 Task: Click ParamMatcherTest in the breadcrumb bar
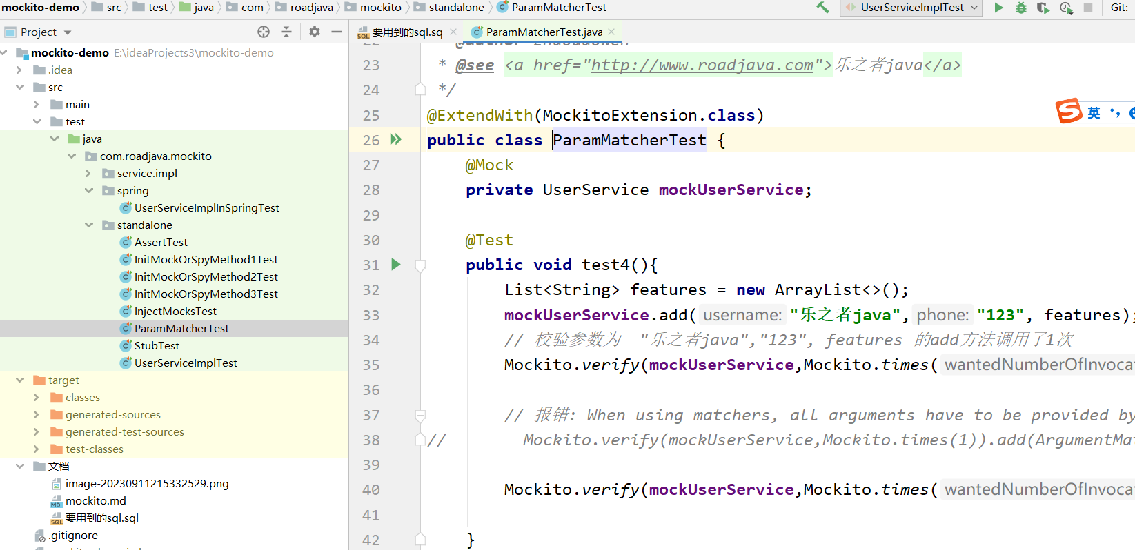tap(559, 7)
